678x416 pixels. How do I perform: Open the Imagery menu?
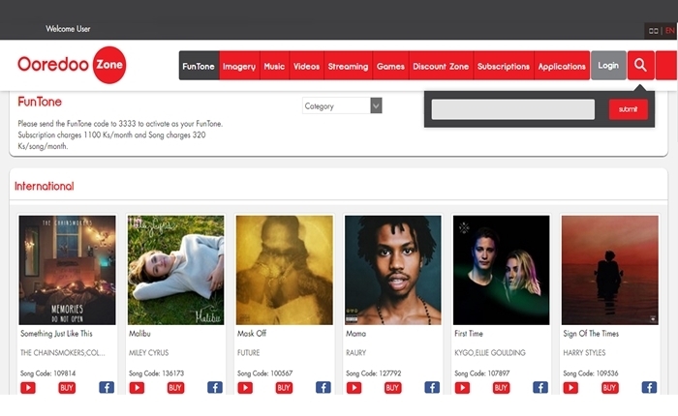point(239,66)
